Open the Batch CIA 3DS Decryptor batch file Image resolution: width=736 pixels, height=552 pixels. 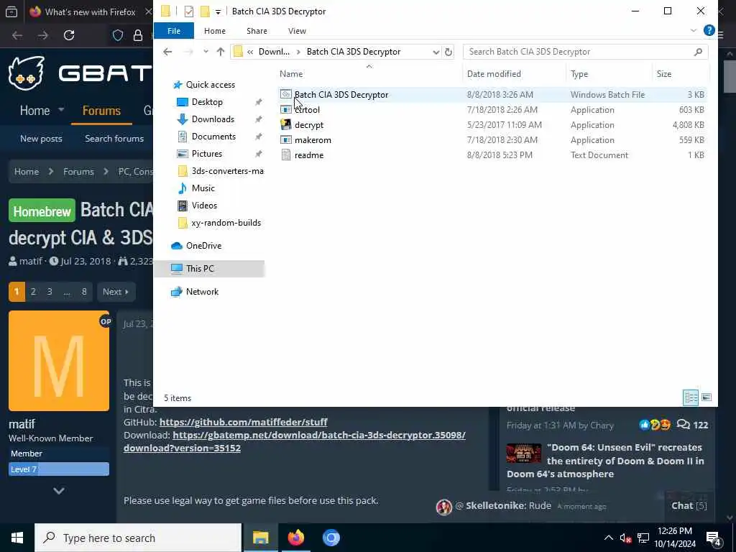coord(341,95)
